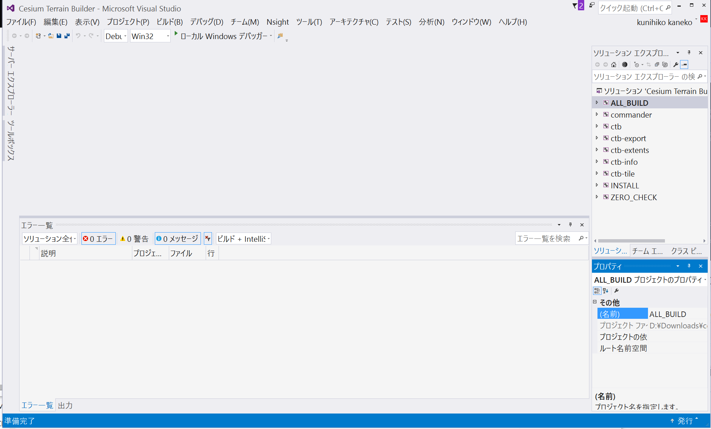Expand the ZERO_CHECK project node
The image size is (711, 429).
coord(597,197)
